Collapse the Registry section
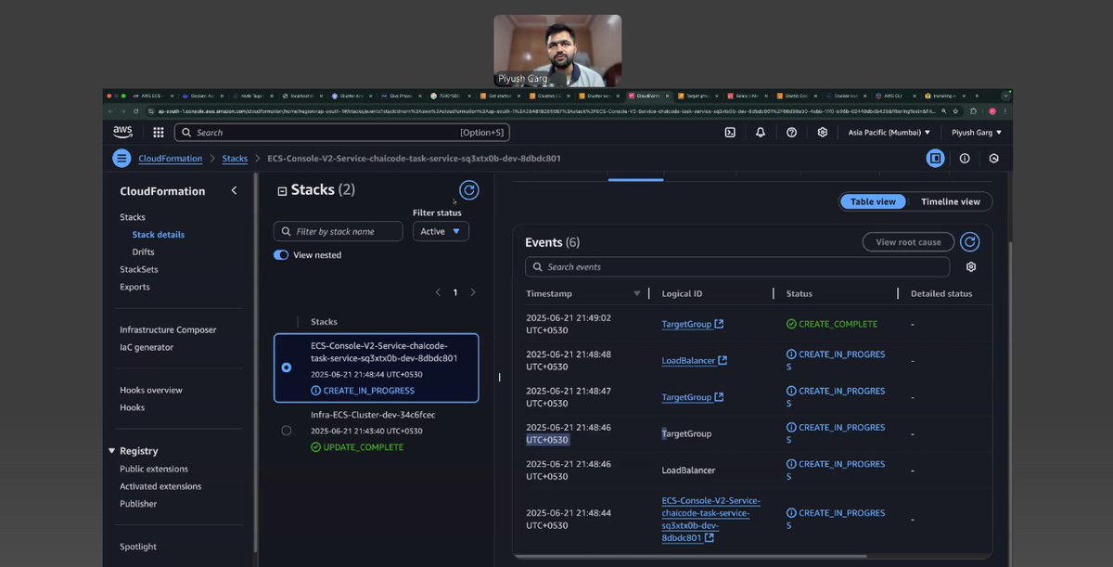The image size is (1113, 567). tap(111, 451)
